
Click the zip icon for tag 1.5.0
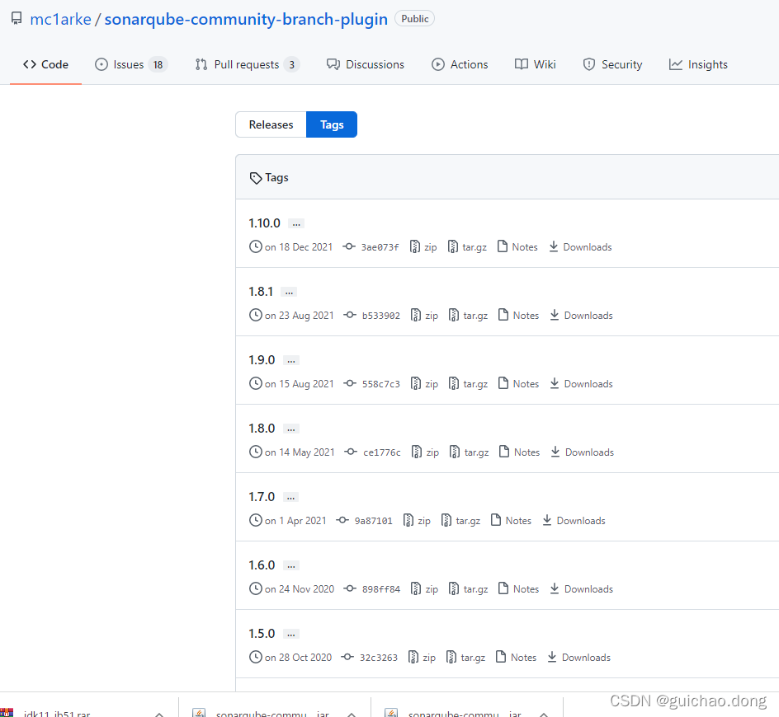[413, 658]
